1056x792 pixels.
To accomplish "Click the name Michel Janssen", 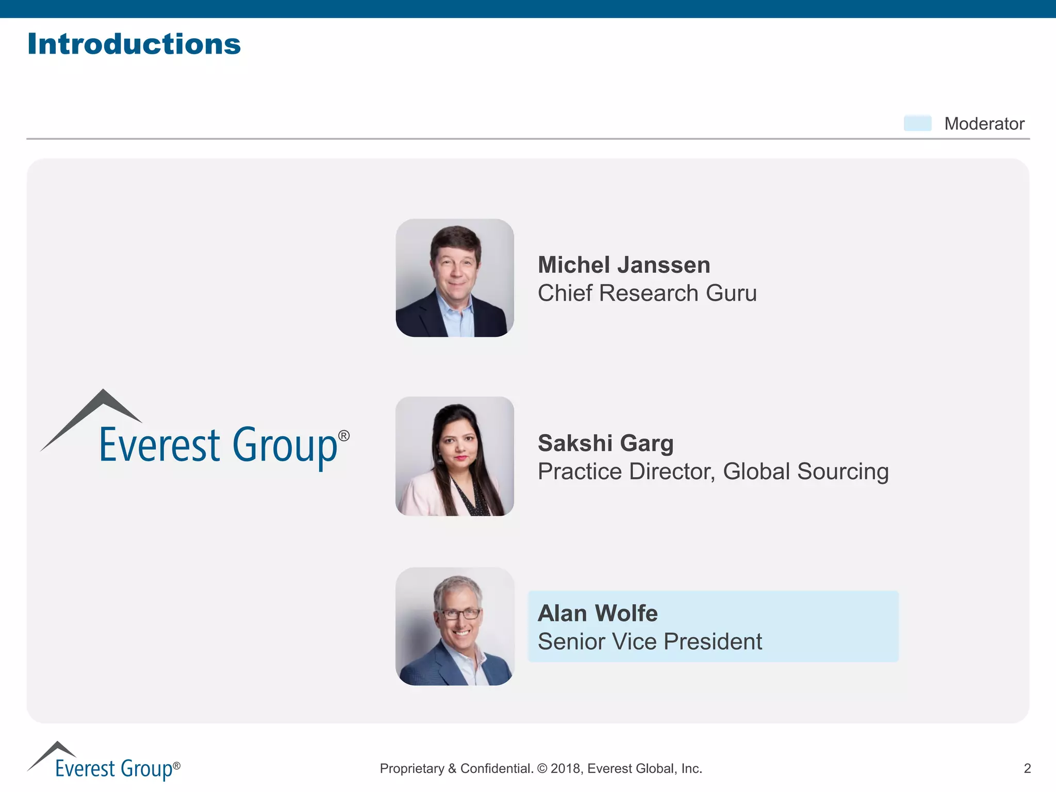I will [624, 265].
